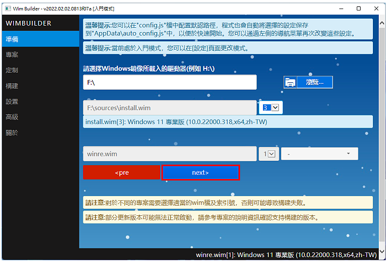Click the 入門模式 mode tip message
This screenshot has height=265, width=391.
tap(228, 48)
